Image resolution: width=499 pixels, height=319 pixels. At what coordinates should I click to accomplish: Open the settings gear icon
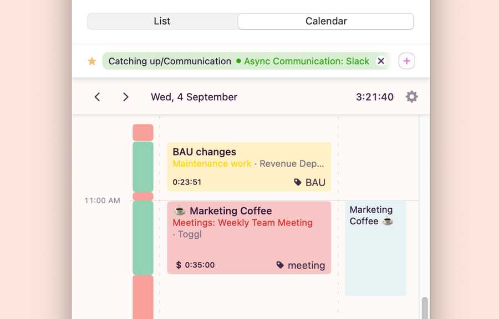coord(411,96)
